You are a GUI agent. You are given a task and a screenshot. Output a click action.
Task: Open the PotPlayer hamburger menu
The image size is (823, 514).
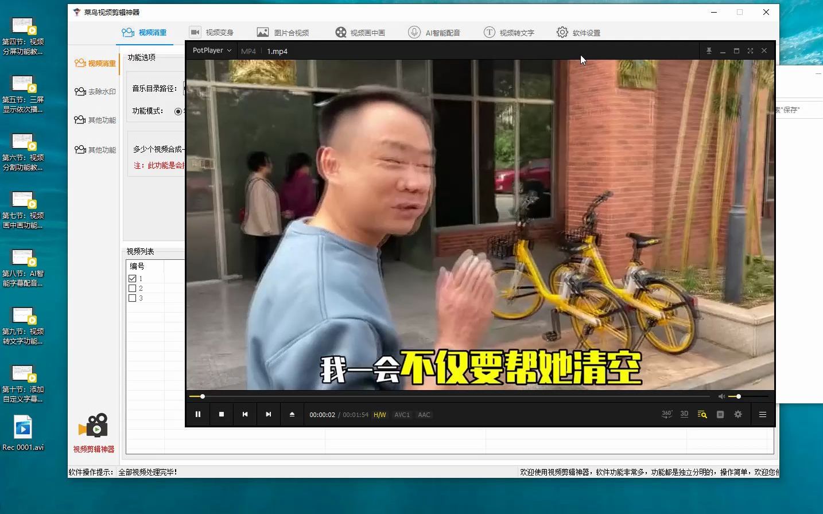[x=762, y=414]
